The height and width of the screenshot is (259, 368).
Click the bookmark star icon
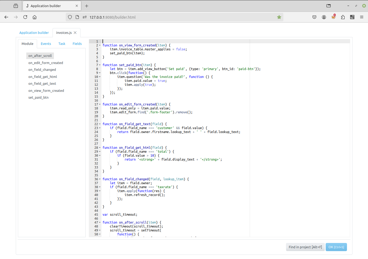pos(279,17)
